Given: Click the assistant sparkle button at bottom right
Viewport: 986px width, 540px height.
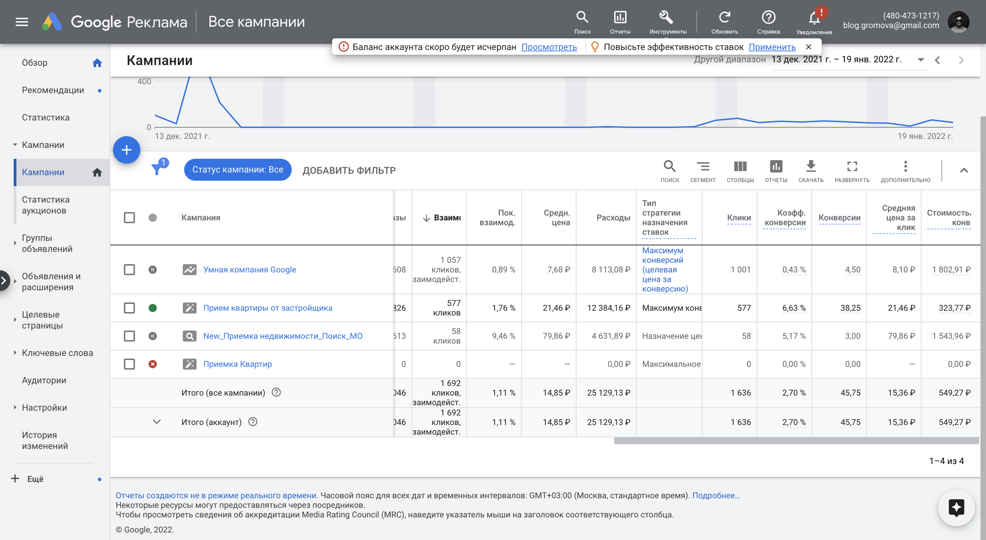Looking at the screenshot, I should point(956,508).
